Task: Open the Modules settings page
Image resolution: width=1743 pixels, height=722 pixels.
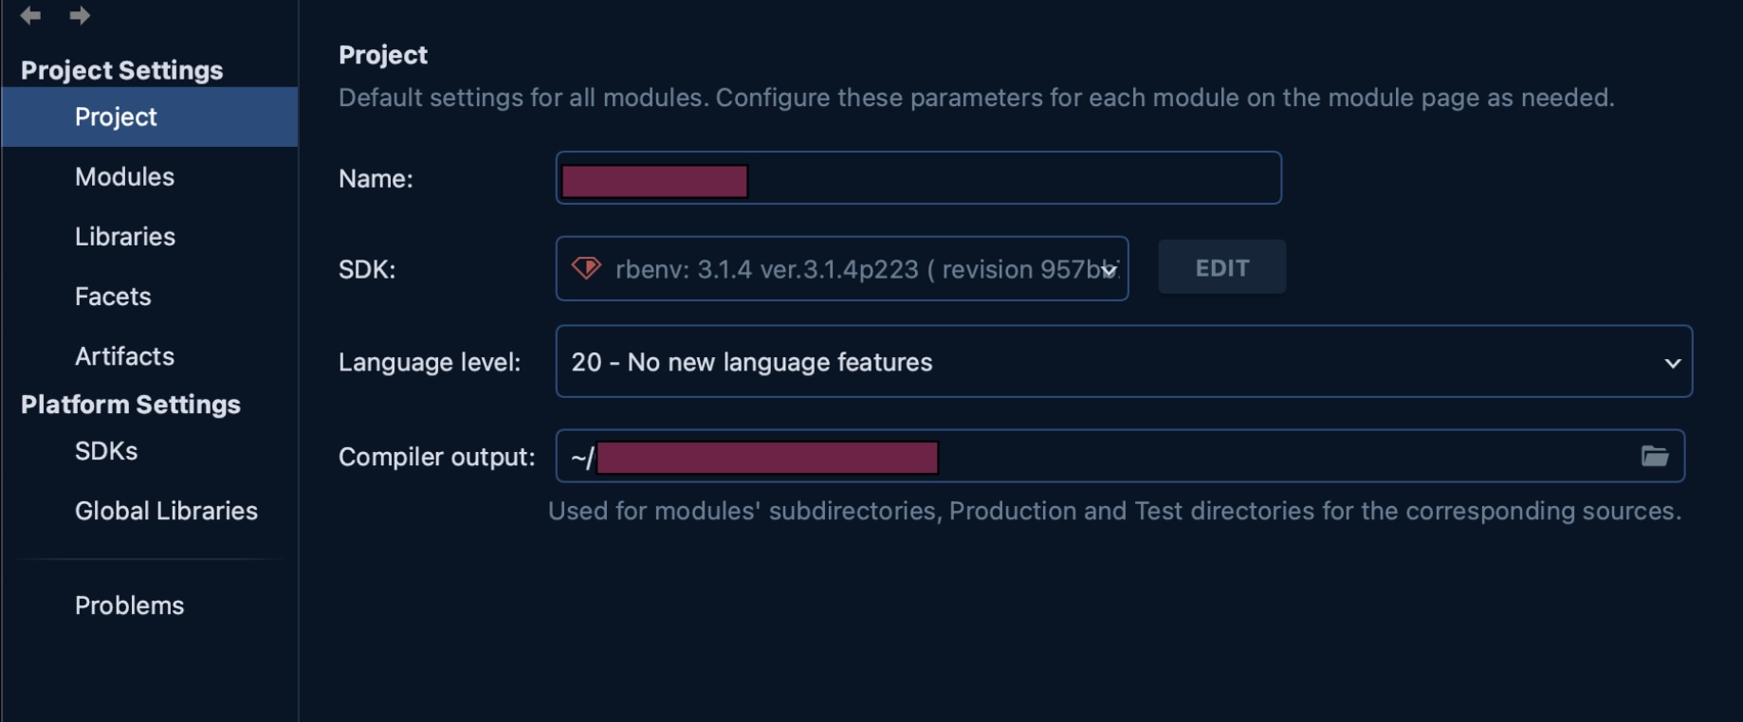Action: point(124,177)
